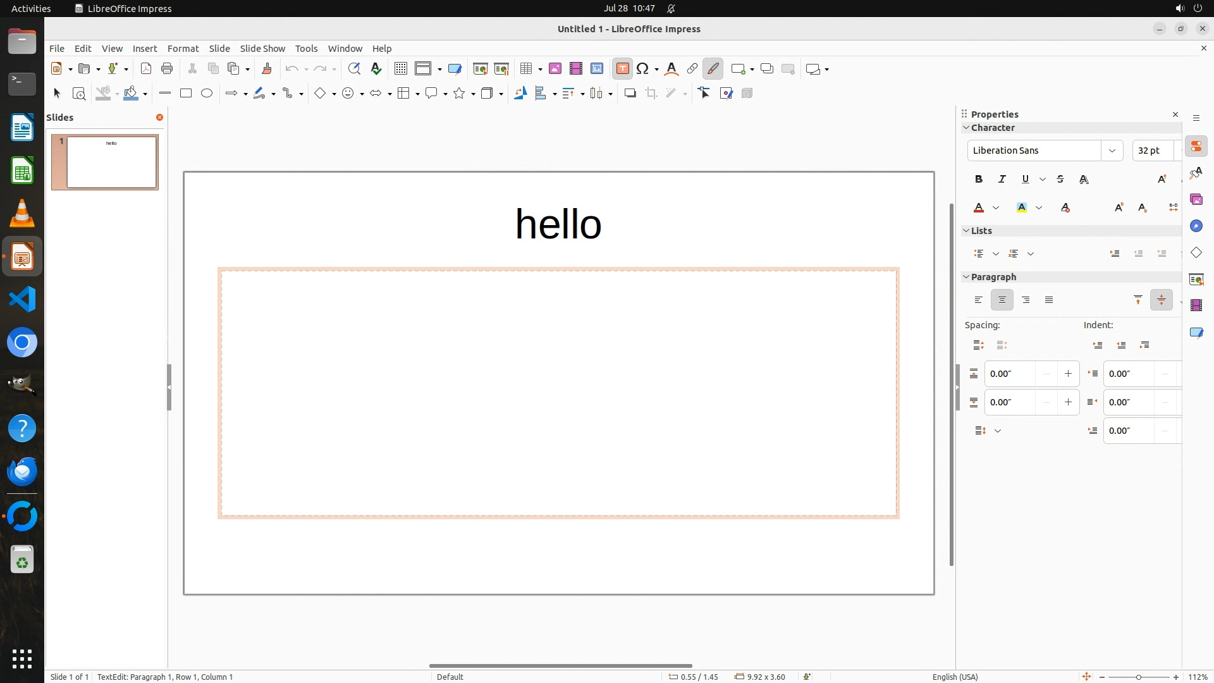Open the Slide Show menu

[262, 49]
